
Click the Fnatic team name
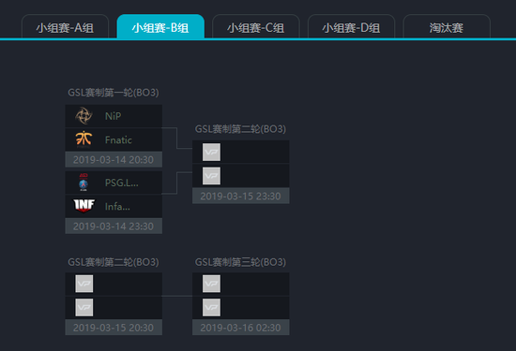(x=118, y=139)
